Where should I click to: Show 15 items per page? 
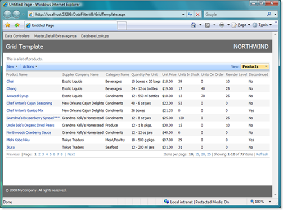click(197, 154)
